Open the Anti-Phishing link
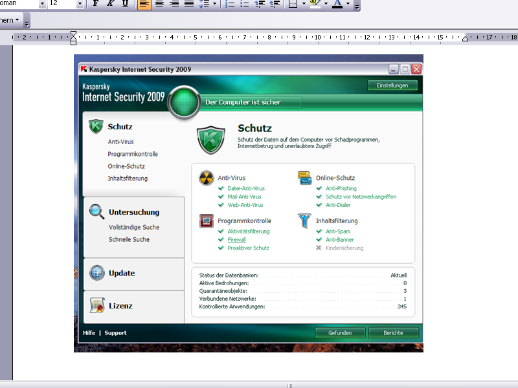This screenshot has height=388, width=518. (x=341, y=188)
